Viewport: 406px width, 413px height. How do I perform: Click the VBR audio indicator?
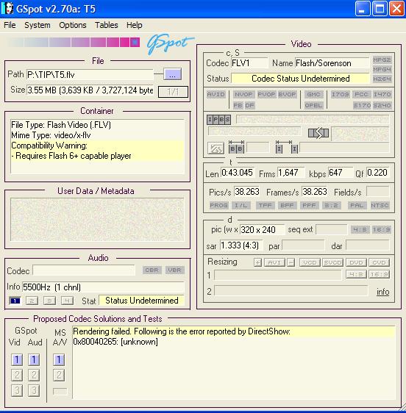(x=174, y=270)
